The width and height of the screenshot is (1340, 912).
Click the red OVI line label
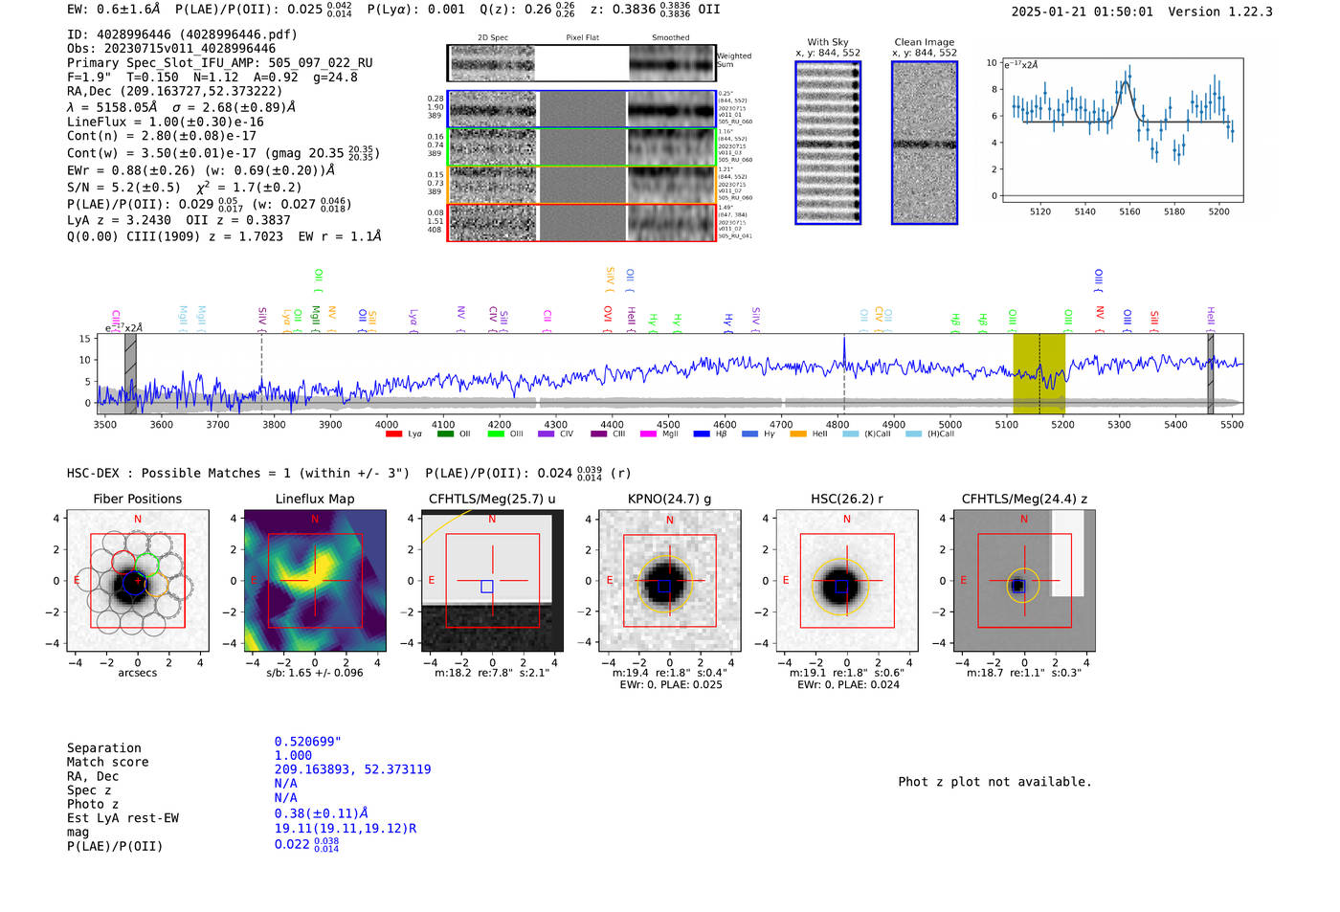(608, 320)
